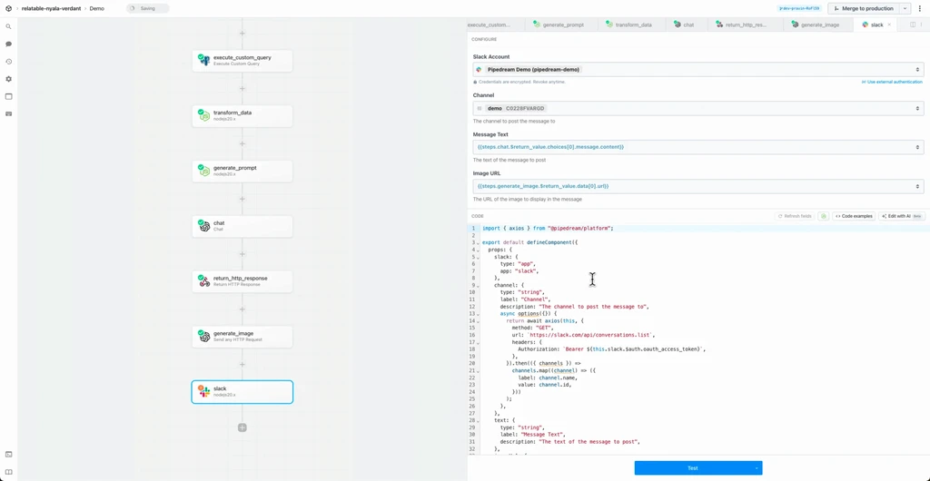Open the Merge to production dropdown arrow
This screenshot has height=481, width=930.
click(x=905, y=8)
